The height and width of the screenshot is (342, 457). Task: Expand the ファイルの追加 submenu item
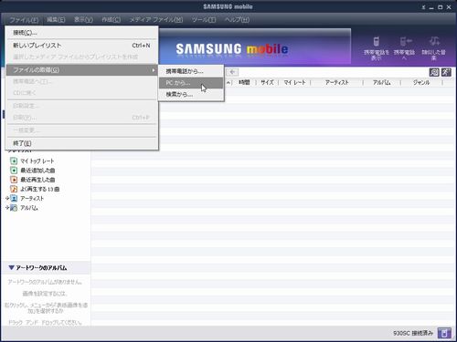tap(81, 70)
